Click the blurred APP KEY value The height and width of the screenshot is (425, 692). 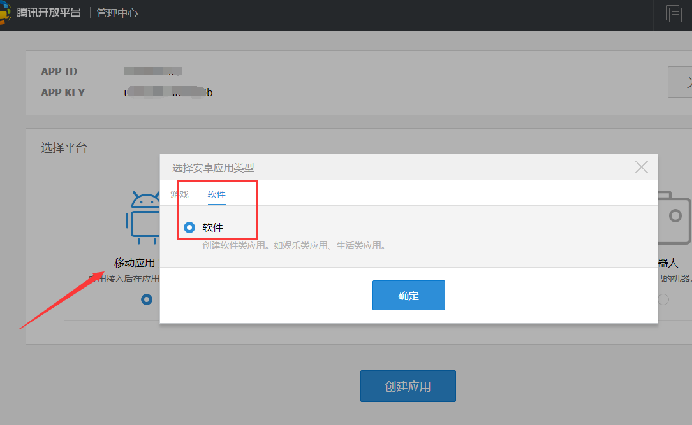pos(168,92)
